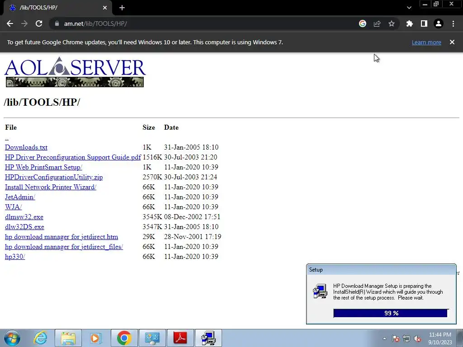This screenshot has width=463, height=347.
Task: Share this page using share icon
Action: (x=377, y=23)
